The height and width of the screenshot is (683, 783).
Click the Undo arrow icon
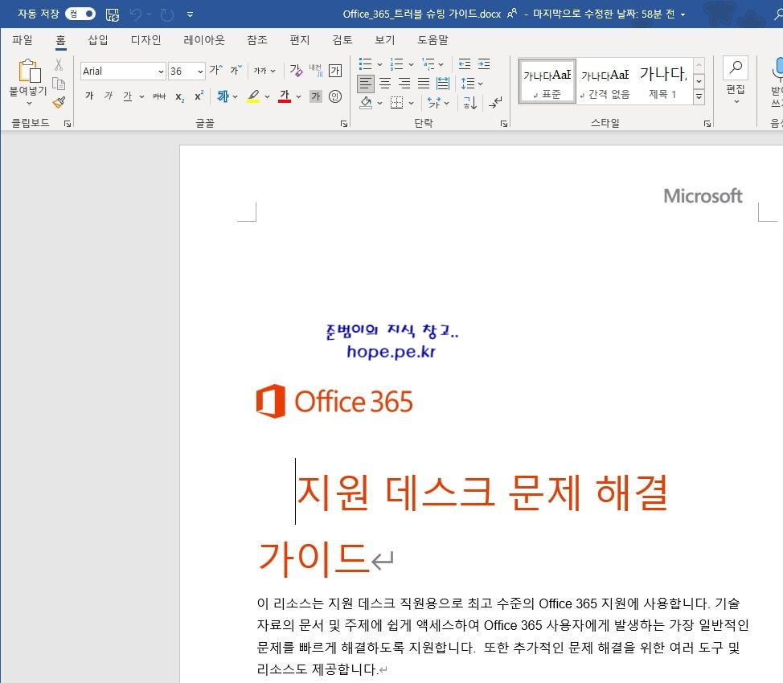pos(136,14)
